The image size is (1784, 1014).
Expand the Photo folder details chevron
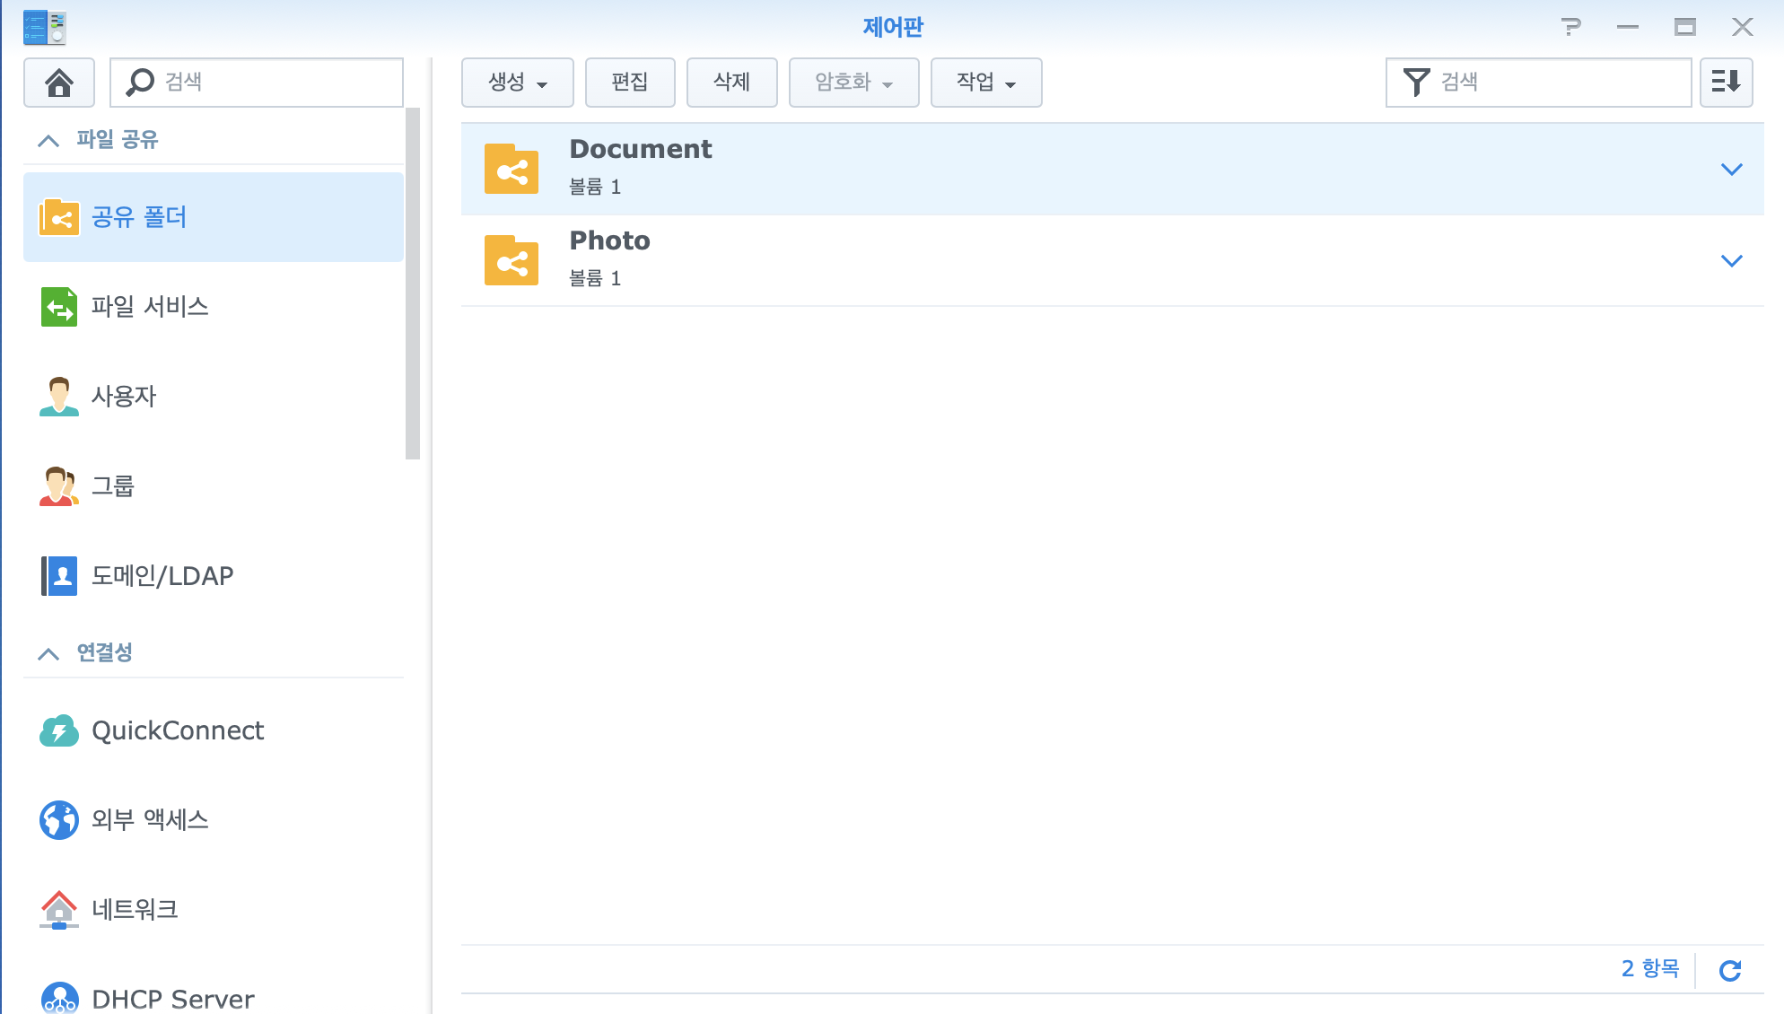[x=1731, y=261]
